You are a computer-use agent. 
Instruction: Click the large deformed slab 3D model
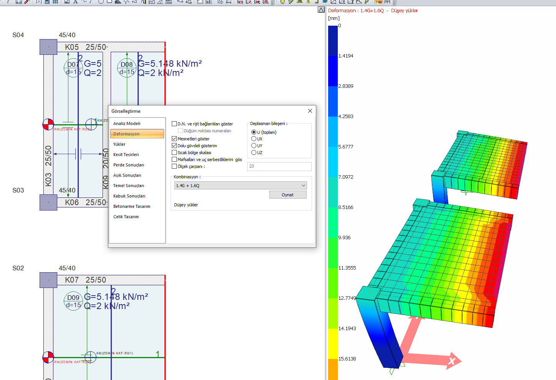(x=442, y=261)
